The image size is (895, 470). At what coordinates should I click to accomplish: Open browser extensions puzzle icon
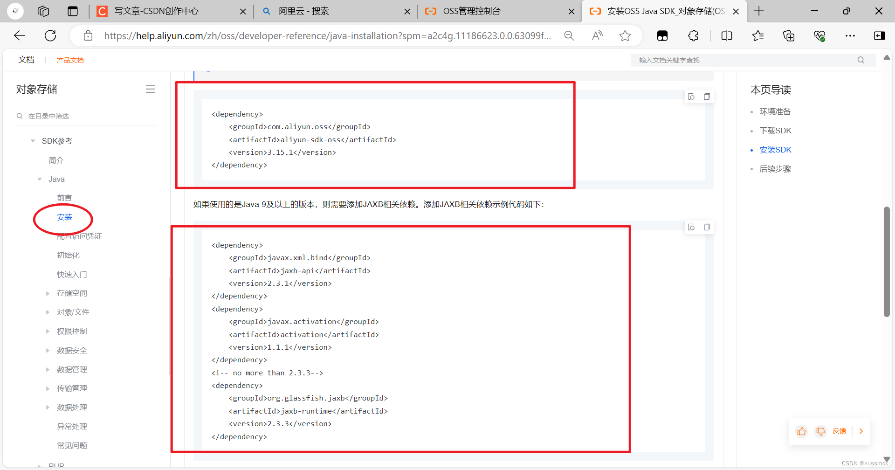coord(693,35)
